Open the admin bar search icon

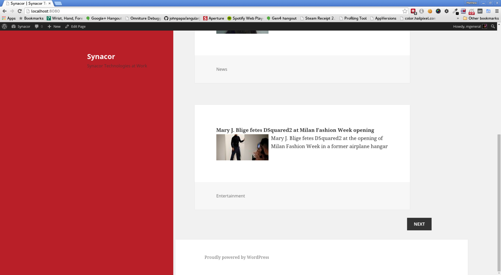(x=493, y=26)
